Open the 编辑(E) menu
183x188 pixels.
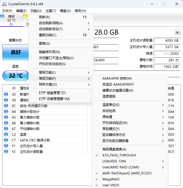[21, 11]
